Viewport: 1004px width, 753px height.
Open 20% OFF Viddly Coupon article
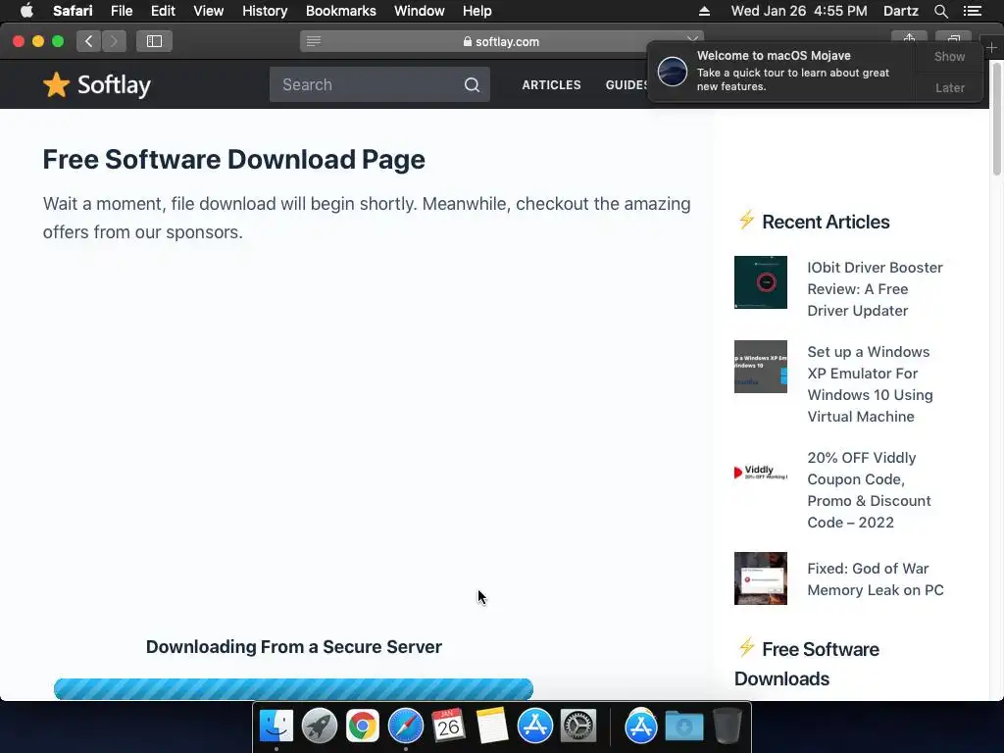click(869, 490)
